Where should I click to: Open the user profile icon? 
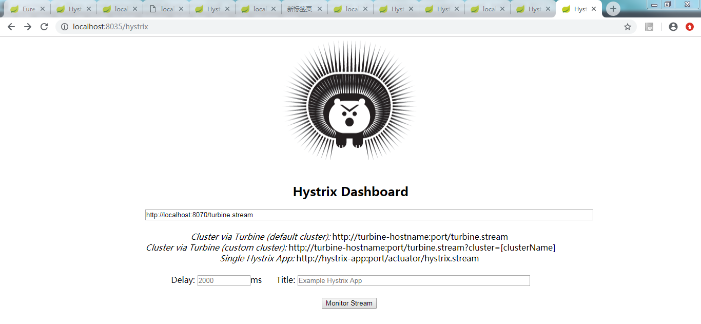(x=673, y=27)
